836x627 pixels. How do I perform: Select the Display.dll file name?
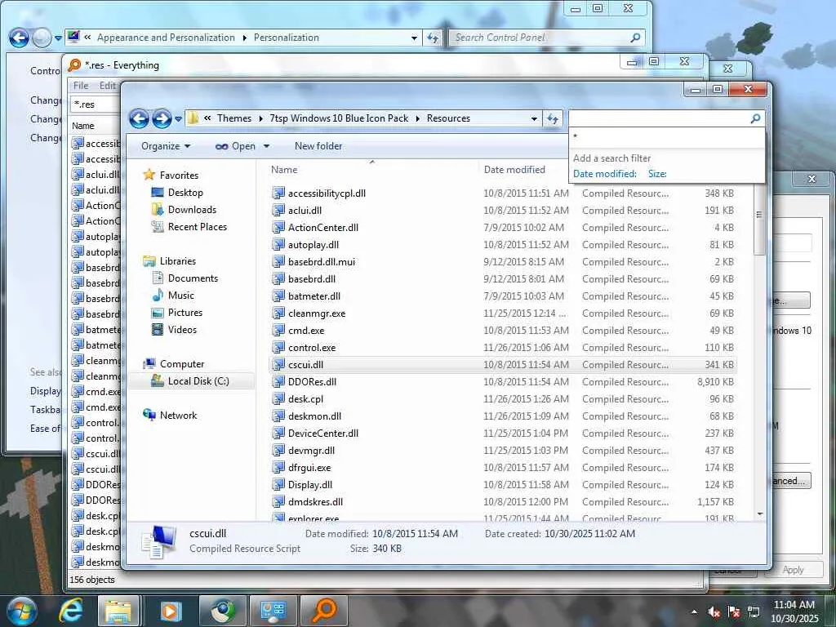pos(309,485)
